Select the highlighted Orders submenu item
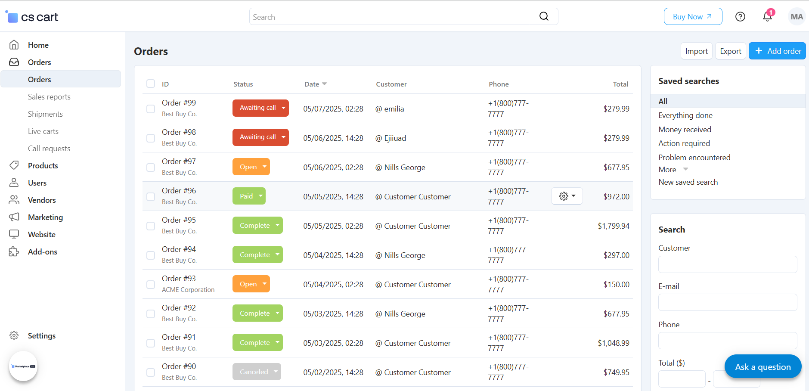Image resolution: width=809 pixels, height=391 pixels. (61, 79)
